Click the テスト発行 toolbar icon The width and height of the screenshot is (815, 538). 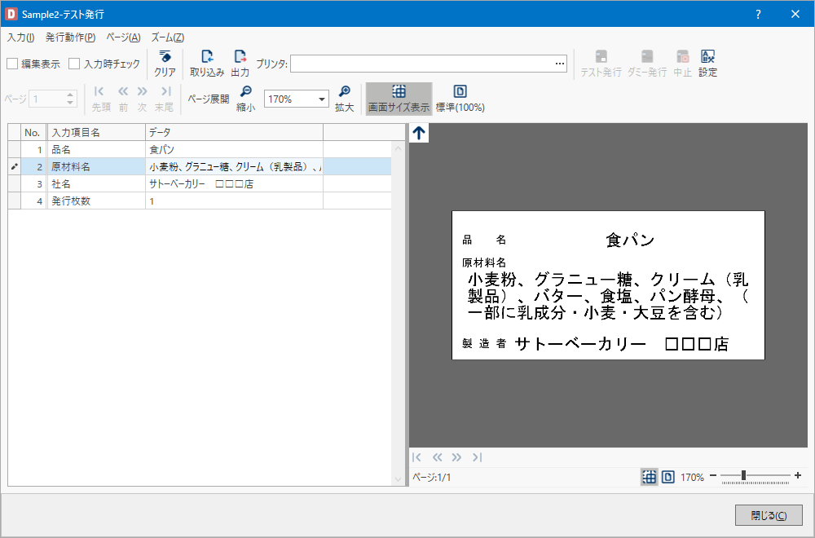click(x=601, y=57)
